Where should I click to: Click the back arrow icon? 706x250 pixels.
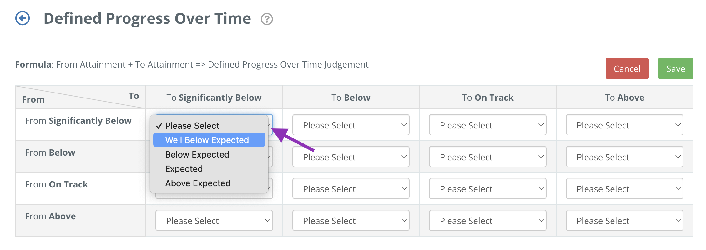(23, 18)
